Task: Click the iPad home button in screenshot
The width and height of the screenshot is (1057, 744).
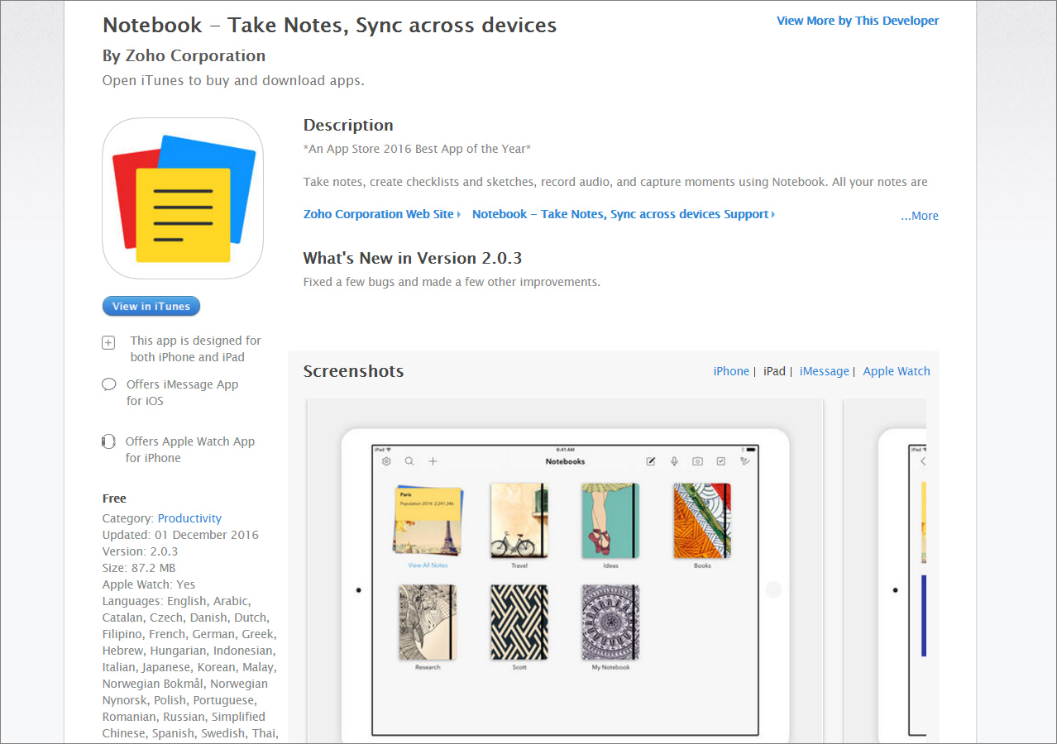Action: click(773, 590)
